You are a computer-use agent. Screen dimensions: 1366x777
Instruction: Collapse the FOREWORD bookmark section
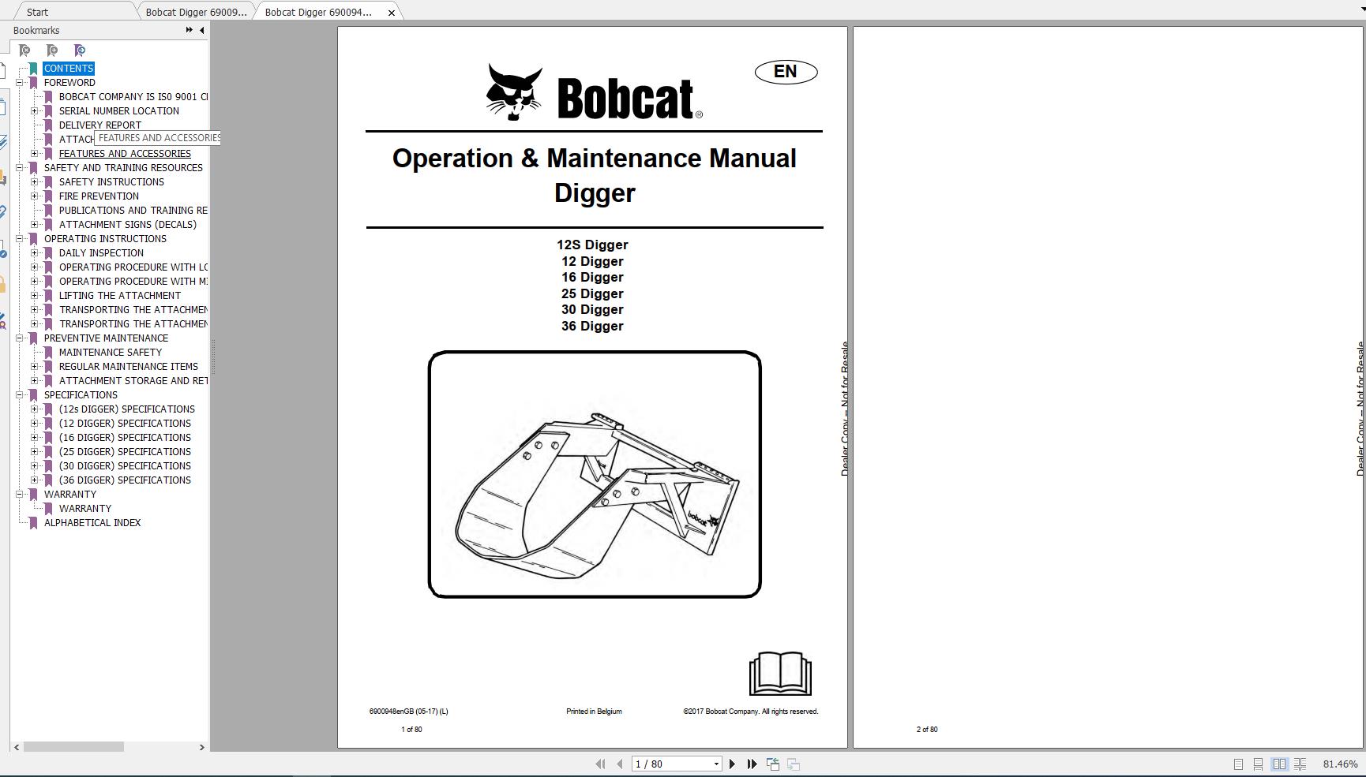click(x=19, y=82)
